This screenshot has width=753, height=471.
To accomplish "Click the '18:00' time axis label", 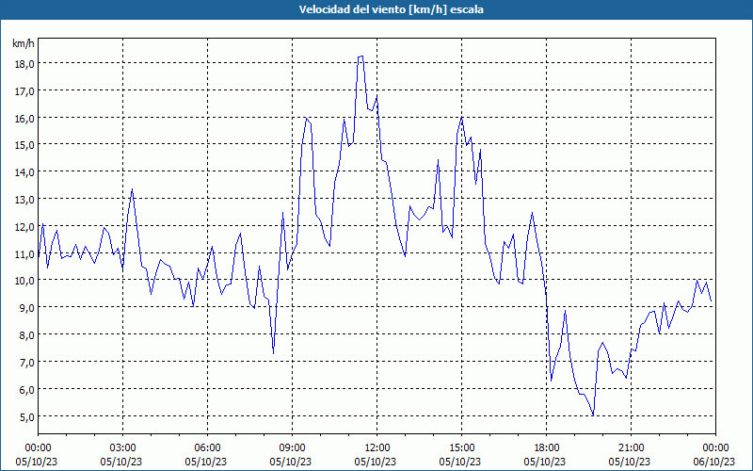I will click(x=547, y=448).
